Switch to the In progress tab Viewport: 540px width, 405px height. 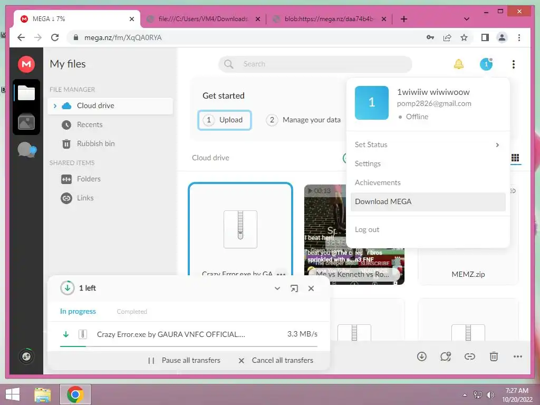(78, 311)
